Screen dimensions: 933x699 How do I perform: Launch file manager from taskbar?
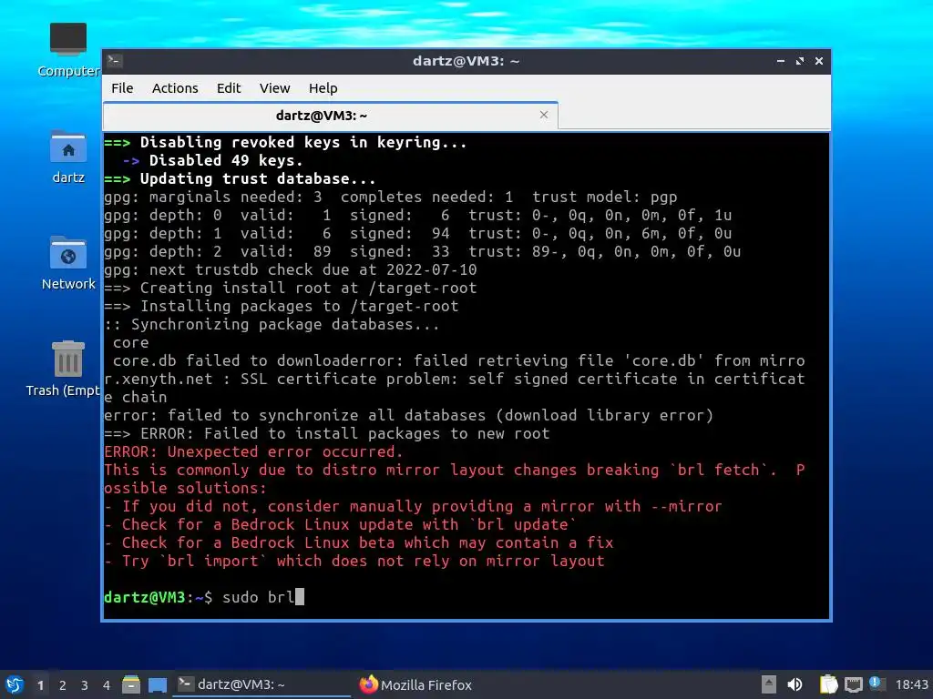[131, 684]
